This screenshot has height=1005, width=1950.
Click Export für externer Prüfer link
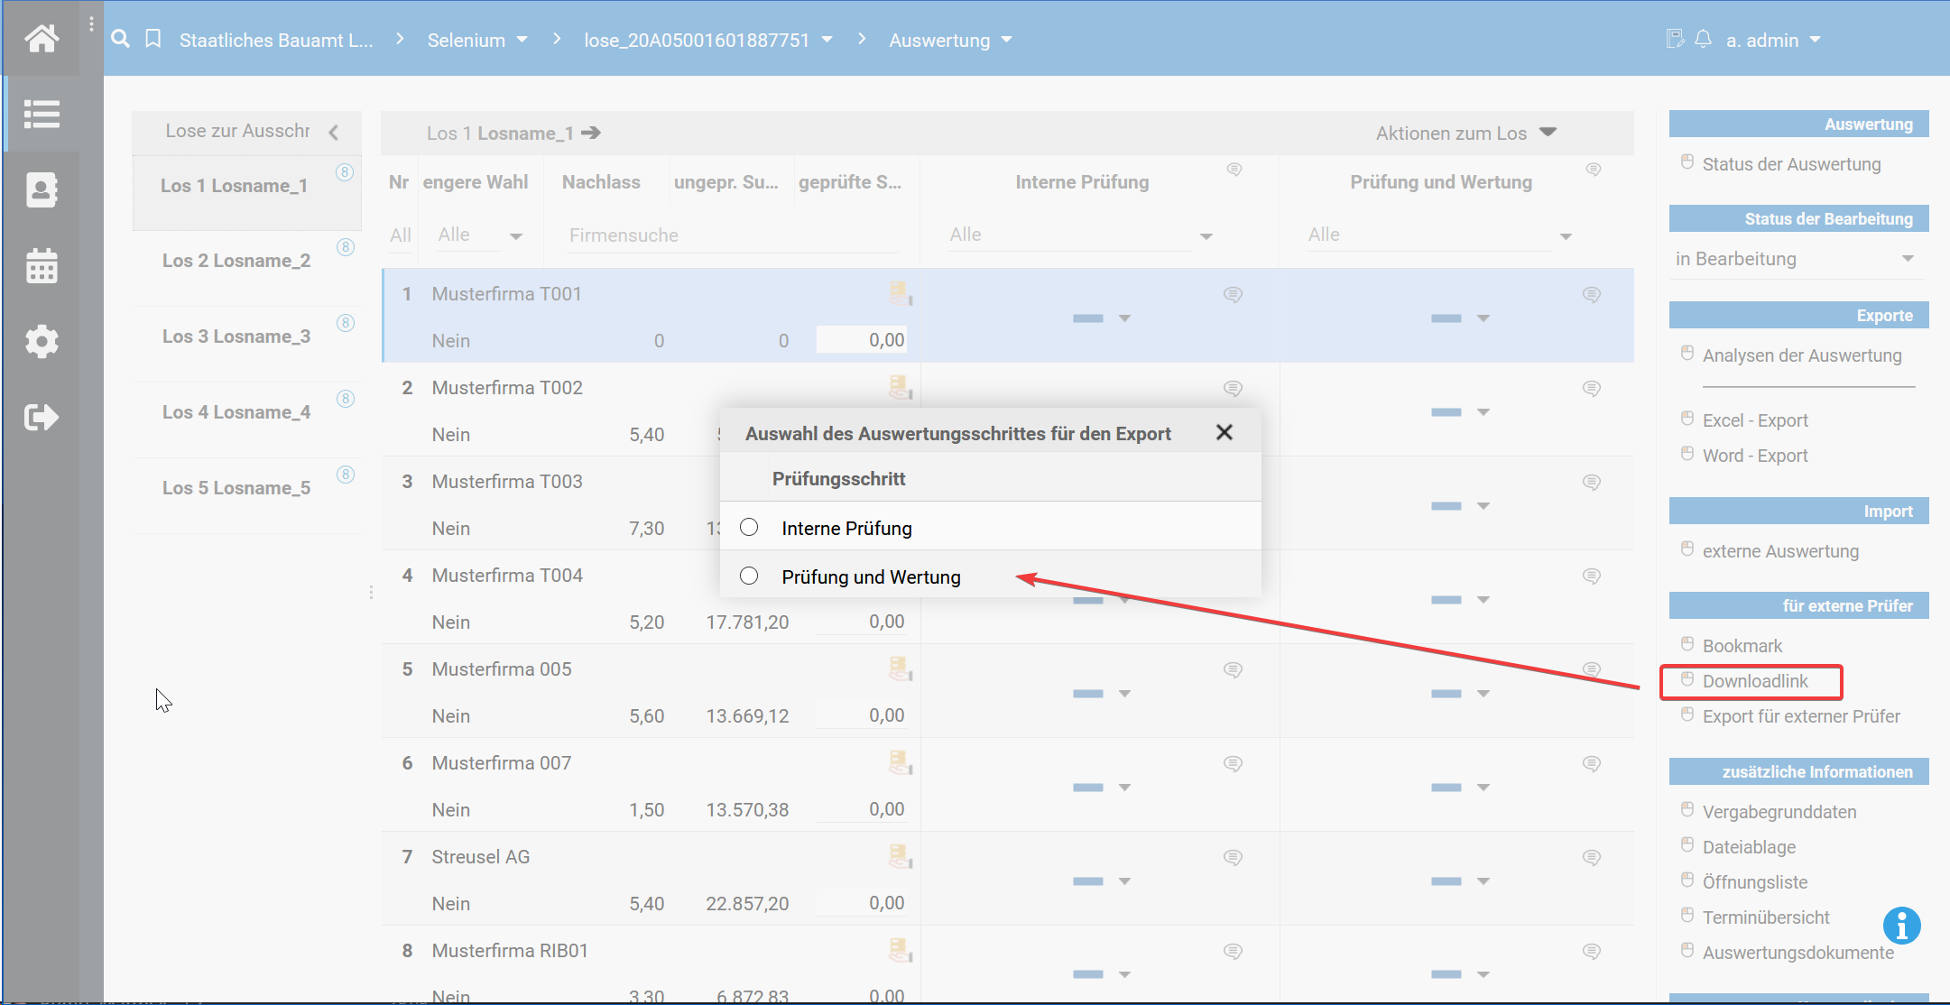pyautogui.click(x=1801, y=715)
